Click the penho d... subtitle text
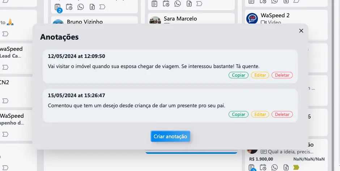The width and height of the screenshot is (340, 171). point(12,123)
